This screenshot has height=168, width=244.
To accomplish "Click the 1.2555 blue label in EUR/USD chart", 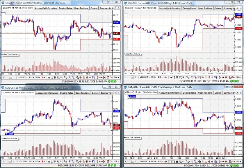I will pos(9,134).
